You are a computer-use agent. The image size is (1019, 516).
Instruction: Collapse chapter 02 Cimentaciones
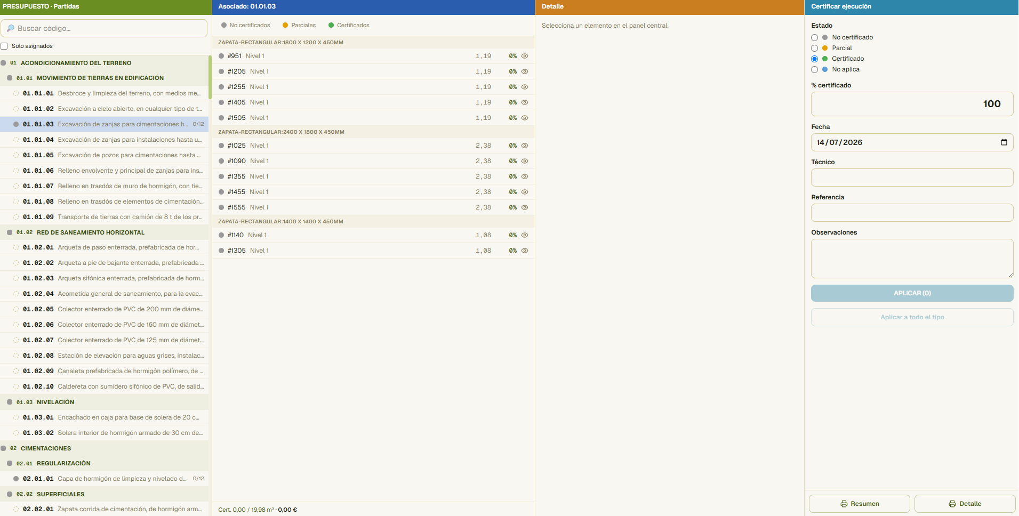[104, 448]
